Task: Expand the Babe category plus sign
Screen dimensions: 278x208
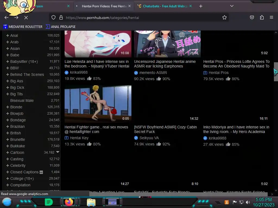Action: [x=8, y=55]
